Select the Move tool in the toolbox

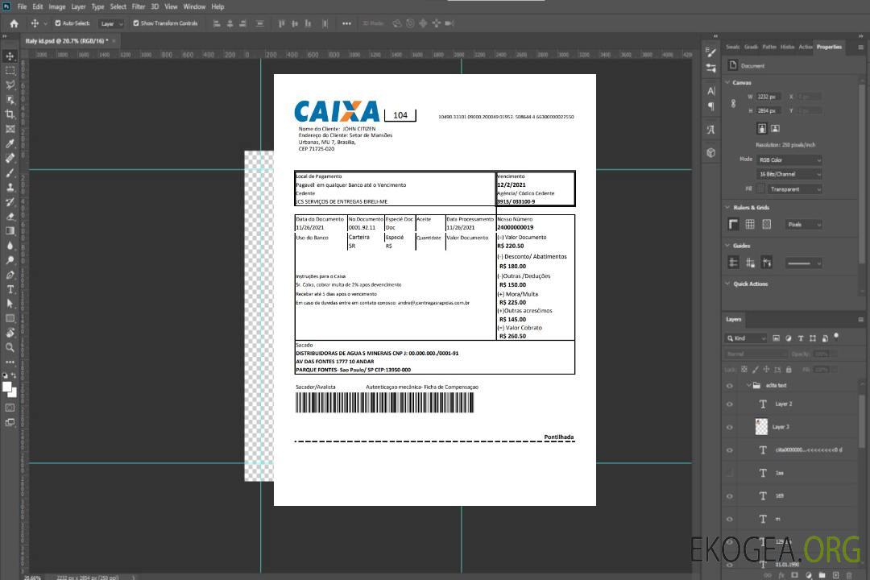(10, 56)
